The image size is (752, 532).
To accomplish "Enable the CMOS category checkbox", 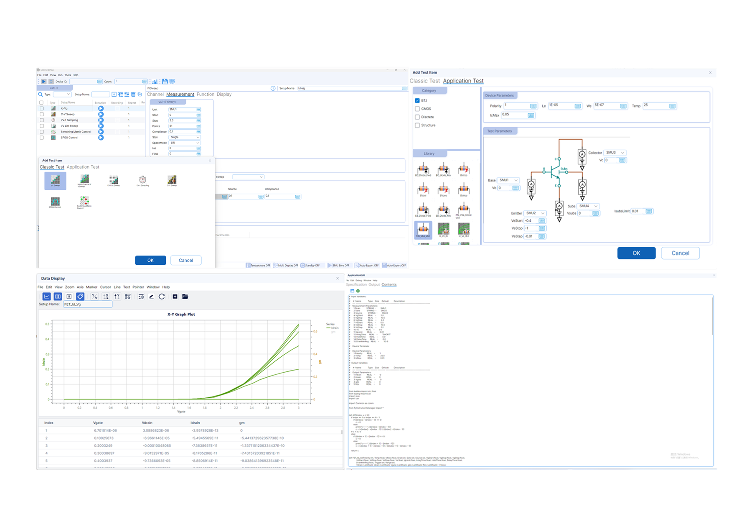I will (x=417, y=109).
